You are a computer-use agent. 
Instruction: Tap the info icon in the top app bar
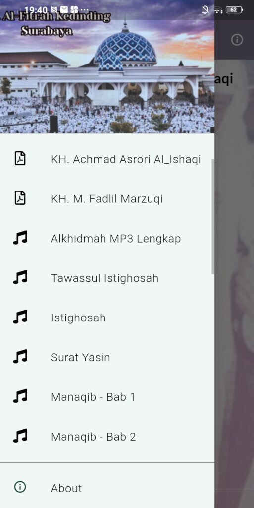tap(237, 40)
